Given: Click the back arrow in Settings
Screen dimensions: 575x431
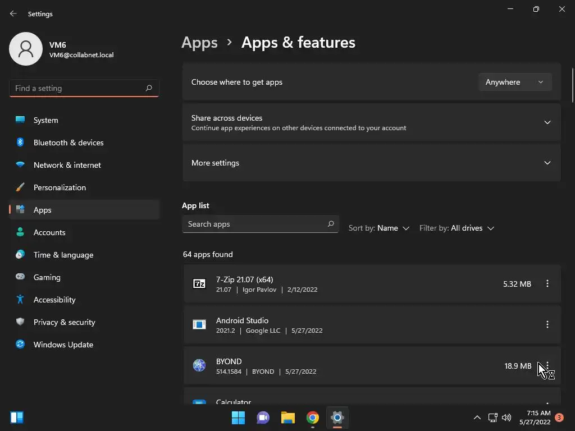Looking at the screenshot, I should 13,13.
